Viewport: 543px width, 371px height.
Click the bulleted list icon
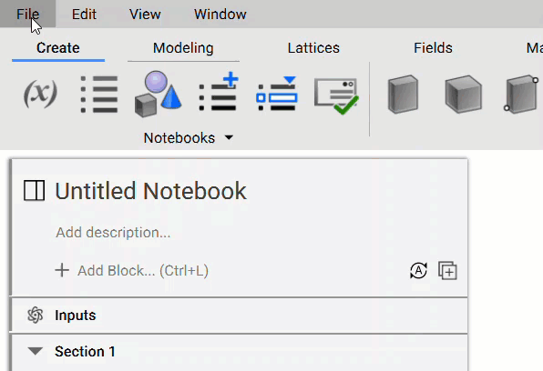pyautogui.click(x=99, y=94)
